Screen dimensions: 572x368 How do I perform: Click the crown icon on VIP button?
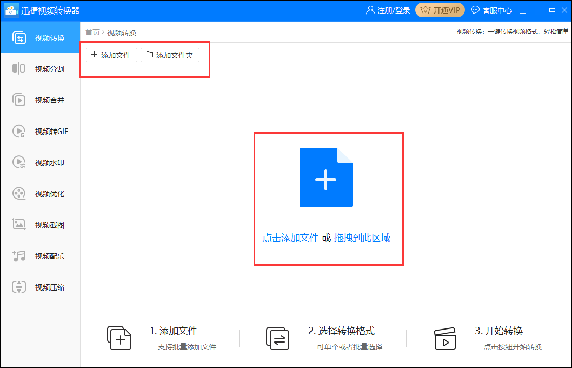pos(425,10)
